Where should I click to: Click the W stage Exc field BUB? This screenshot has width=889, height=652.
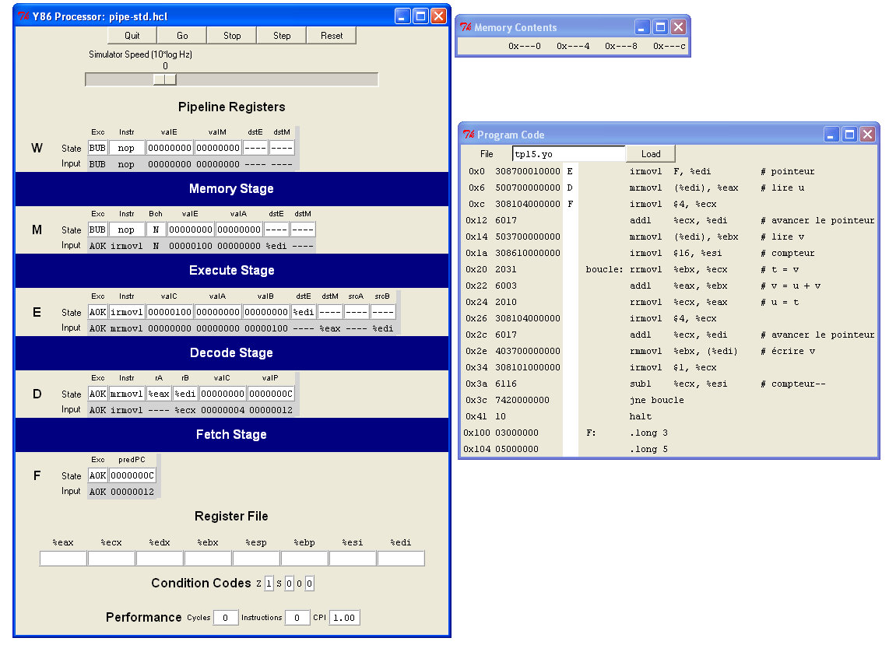click(97, 148)
